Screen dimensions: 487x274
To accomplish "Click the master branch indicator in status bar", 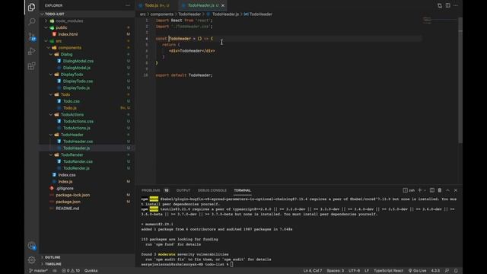I will [38, 271].
